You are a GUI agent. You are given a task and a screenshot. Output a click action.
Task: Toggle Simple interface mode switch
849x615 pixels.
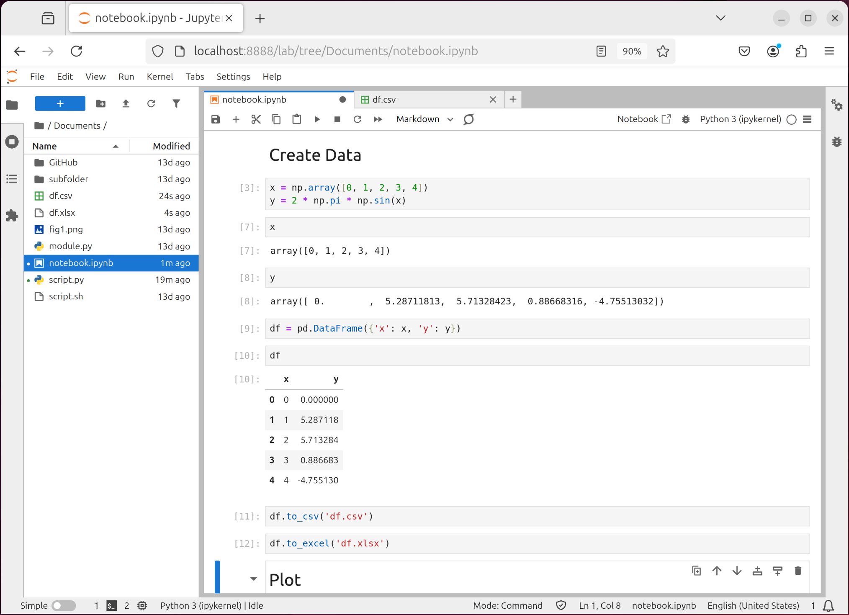point(64,605)
